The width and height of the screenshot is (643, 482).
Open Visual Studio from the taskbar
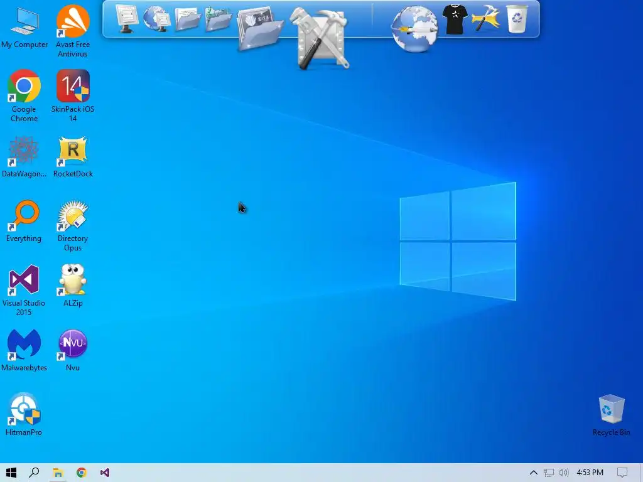105,473
